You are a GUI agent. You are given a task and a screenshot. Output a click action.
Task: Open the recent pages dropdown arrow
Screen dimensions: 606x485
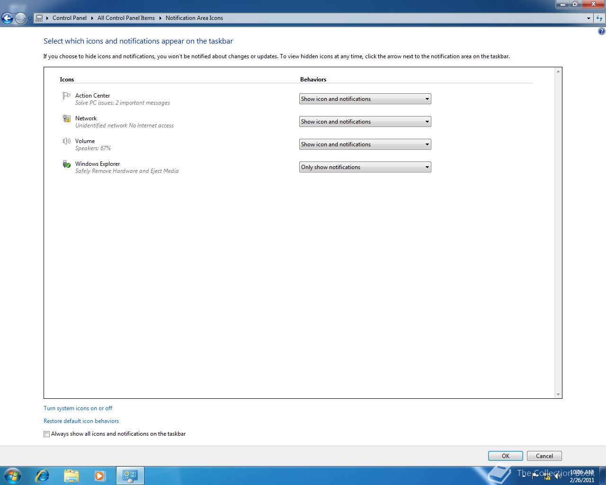click(x=30, y=18)
